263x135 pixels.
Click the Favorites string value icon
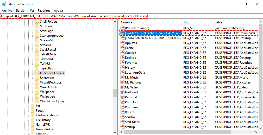(122, 63)
